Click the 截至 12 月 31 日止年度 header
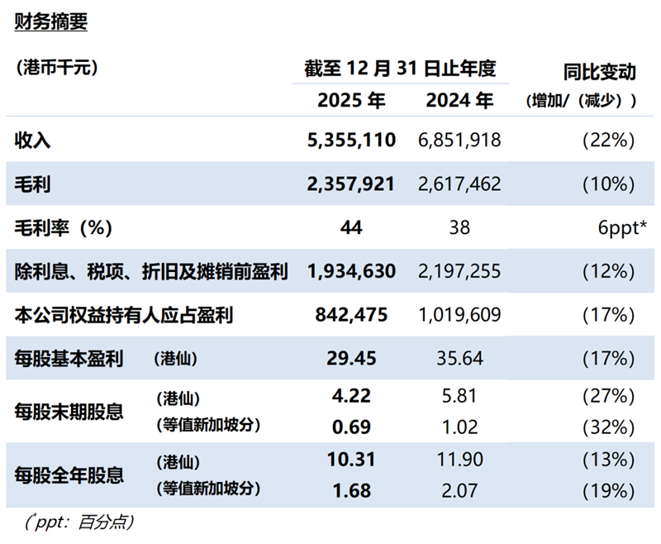Screen dimensions: 661x544 [405, 68]
